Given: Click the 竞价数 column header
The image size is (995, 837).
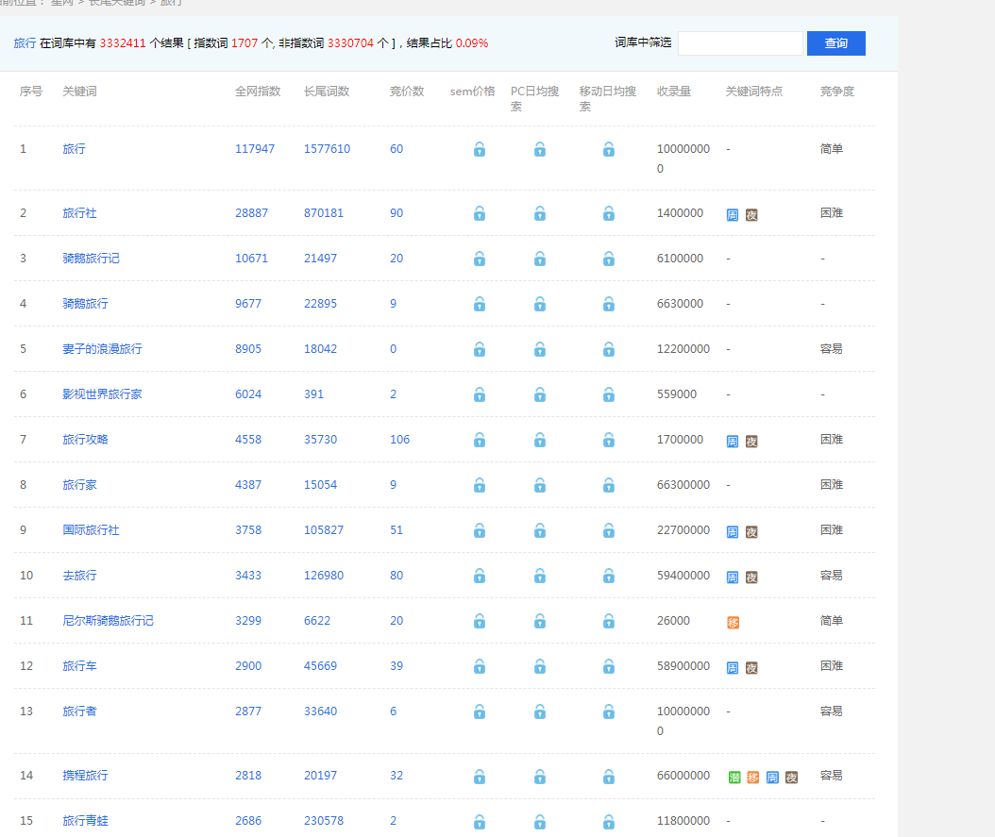Looking at the screenshot, I should pyautogui.click(x=407, y=92).
